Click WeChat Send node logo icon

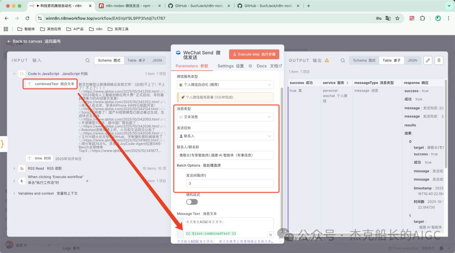pyautogui.click(x=179, y=53)
